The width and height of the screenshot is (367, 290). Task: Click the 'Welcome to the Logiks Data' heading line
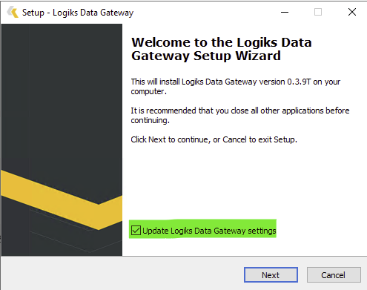[x=222, y=42]
